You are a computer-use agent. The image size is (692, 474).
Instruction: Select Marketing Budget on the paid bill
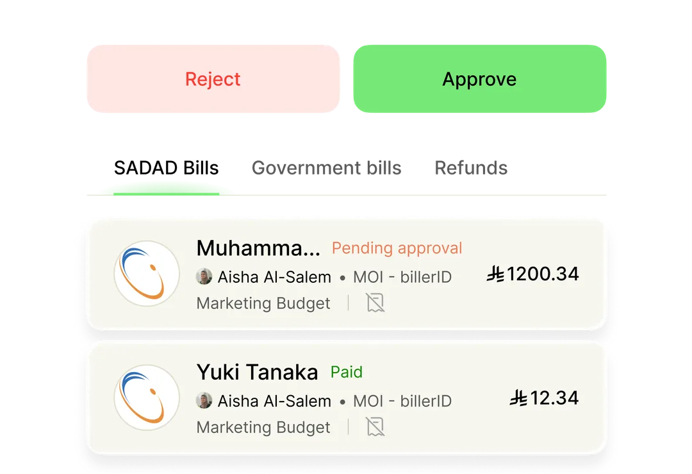point(263,427)
